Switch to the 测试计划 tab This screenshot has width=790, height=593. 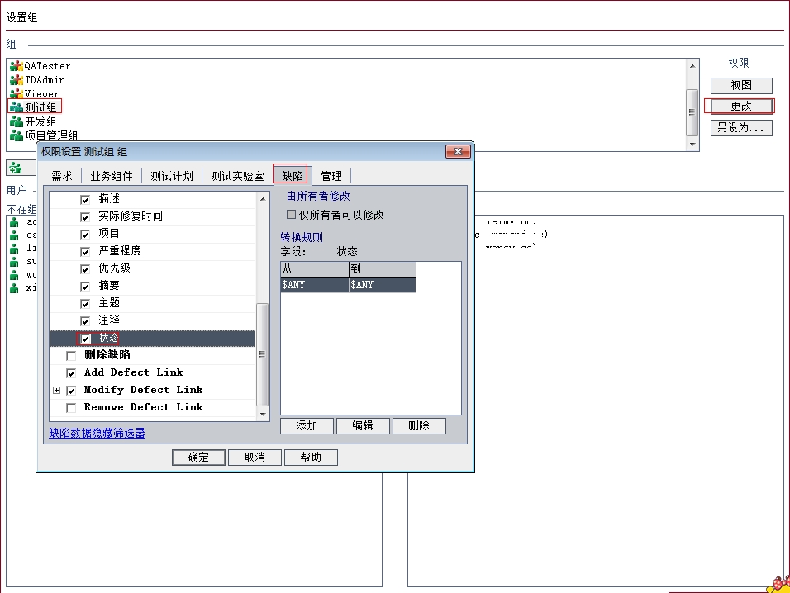click(x=172, y=176)
